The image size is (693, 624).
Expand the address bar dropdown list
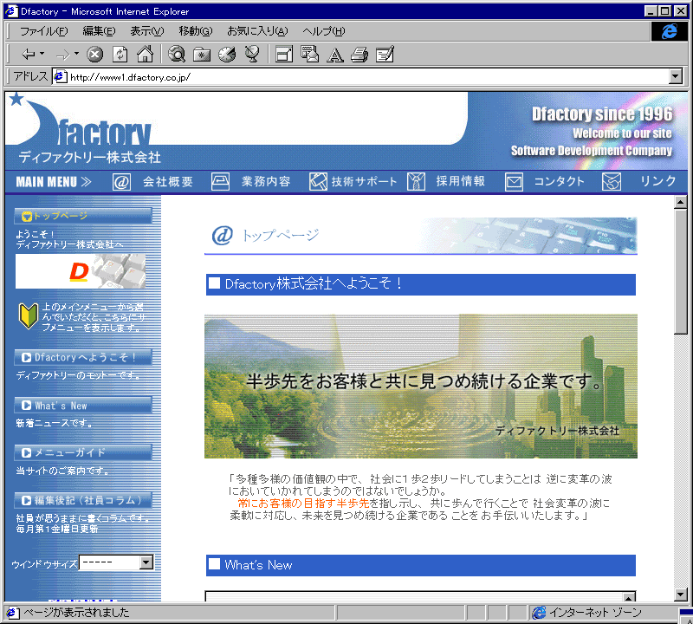pyautogui.click(x=675, y=77)
